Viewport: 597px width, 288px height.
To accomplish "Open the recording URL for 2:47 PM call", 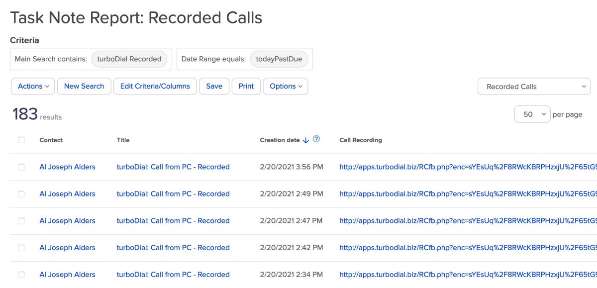I will [468, 221].
